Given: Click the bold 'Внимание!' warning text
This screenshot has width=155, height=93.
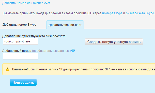Looking at the screenshot, I should pos(20,69).
